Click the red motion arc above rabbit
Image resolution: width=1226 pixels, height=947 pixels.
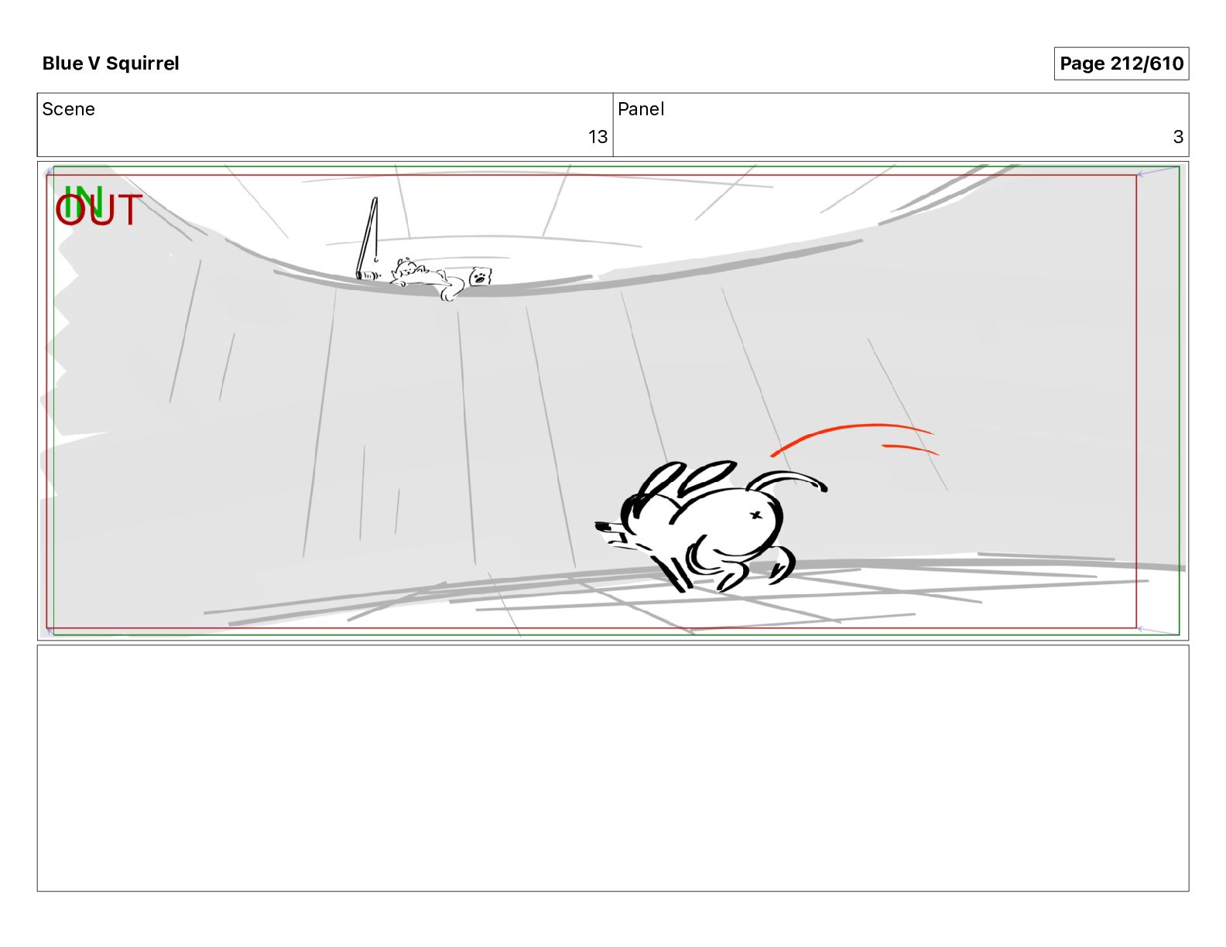(854, 439)
